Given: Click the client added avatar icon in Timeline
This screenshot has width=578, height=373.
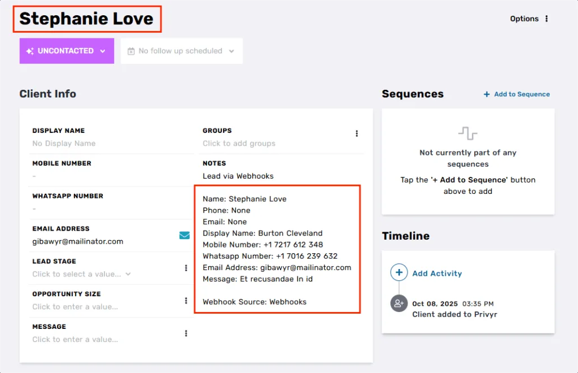Looking at the screenshot, I should 399,303.
